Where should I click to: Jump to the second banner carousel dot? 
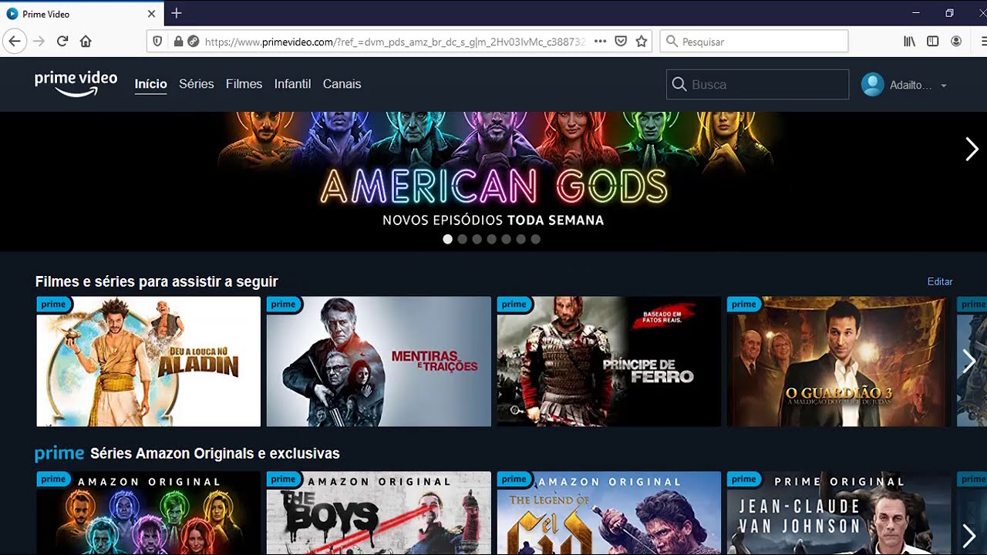(x=462, y=239)
